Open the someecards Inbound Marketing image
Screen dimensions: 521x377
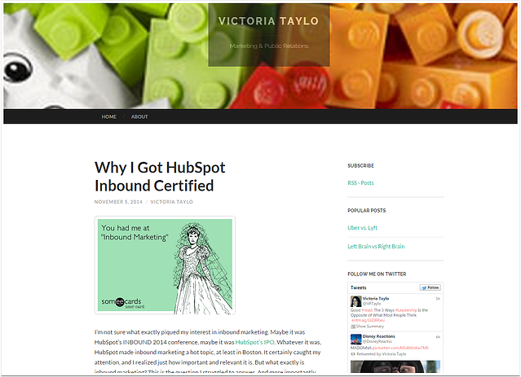pos(165,265)
